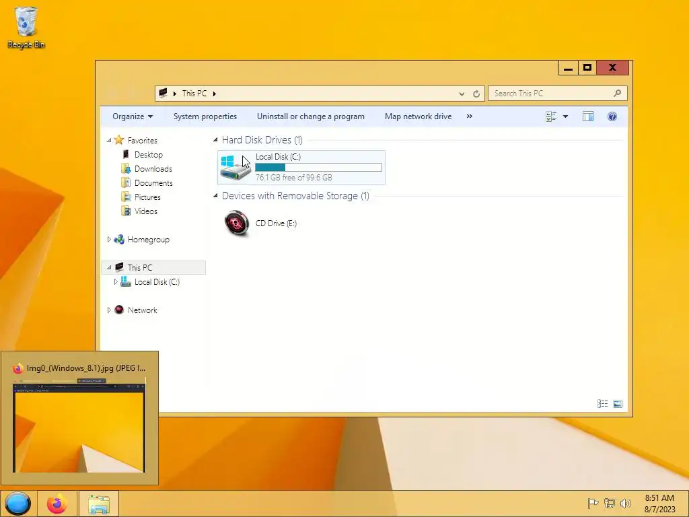Click the search magnifier icon

618,93
